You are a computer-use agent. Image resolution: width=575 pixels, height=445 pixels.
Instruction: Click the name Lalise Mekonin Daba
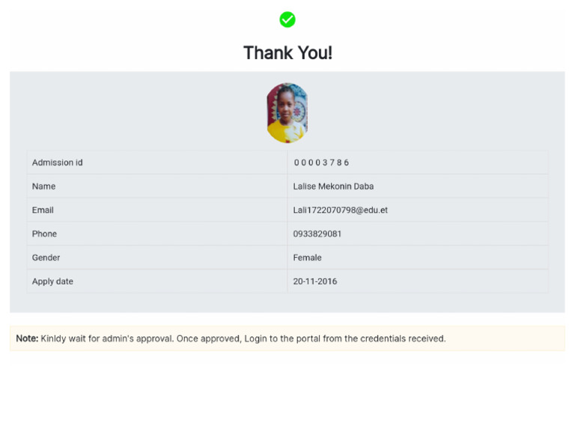[333, 187]
